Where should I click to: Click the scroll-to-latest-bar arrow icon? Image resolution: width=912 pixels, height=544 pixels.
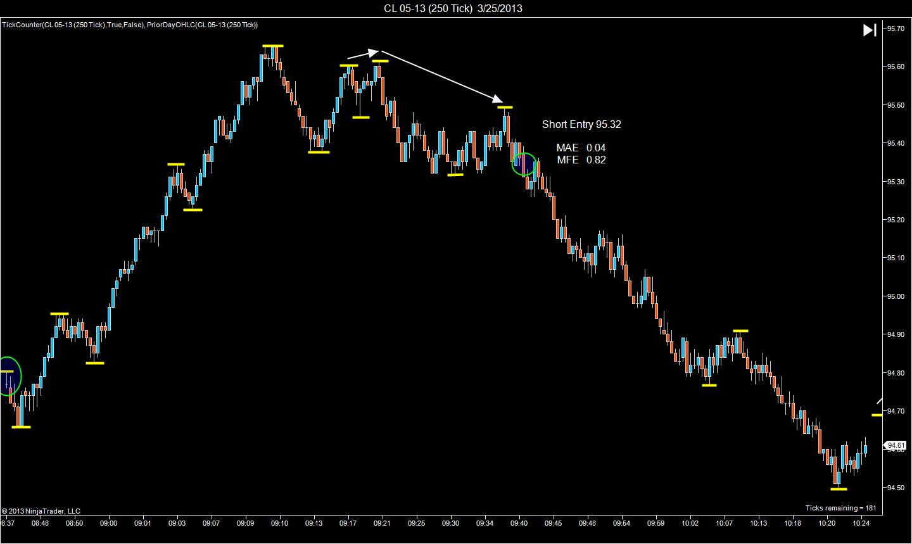[x=869, y=30]
